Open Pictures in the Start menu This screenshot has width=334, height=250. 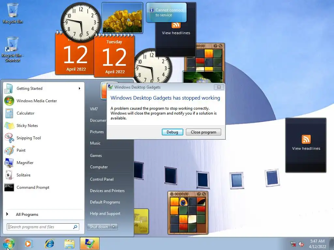pyautogui.click(x=97, y=132)
